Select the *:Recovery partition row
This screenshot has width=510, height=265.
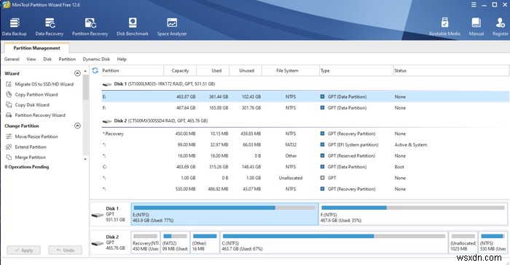[x=305, y=134]
